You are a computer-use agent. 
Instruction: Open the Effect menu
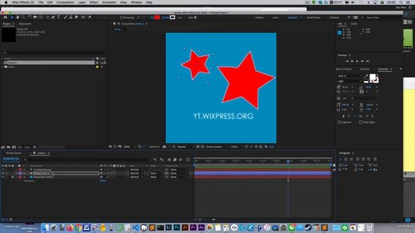pyautogui.click(x=94, y=3)
